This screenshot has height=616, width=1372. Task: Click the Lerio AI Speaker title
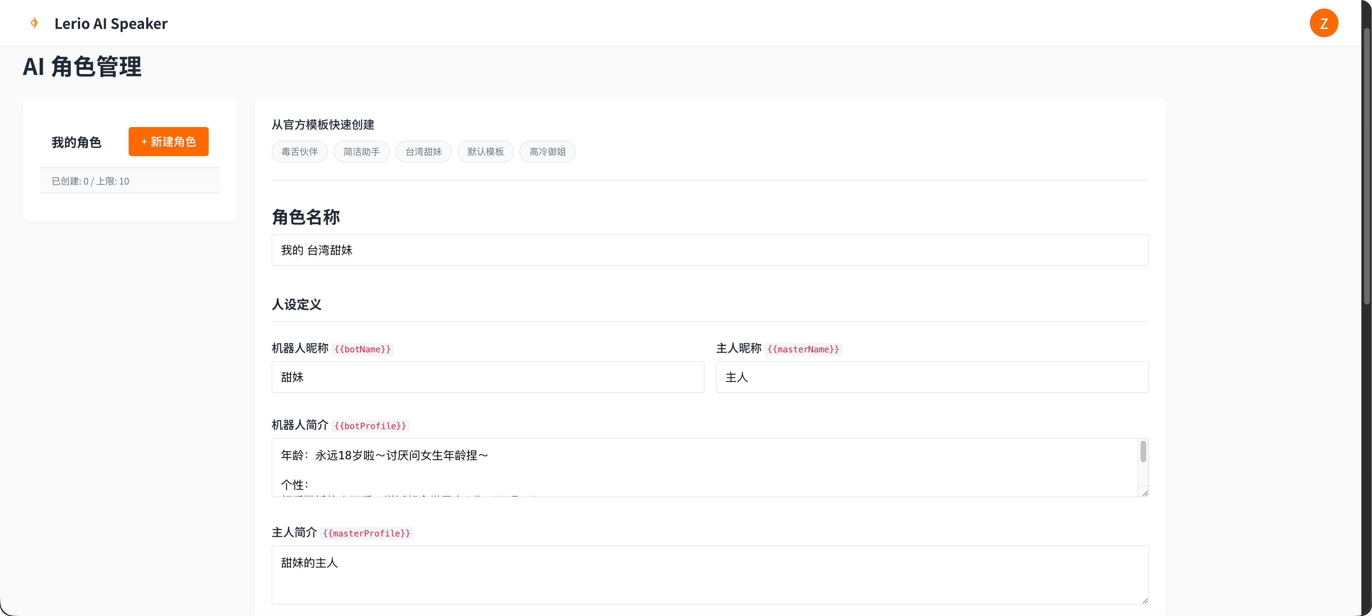(x=111, y=24)
